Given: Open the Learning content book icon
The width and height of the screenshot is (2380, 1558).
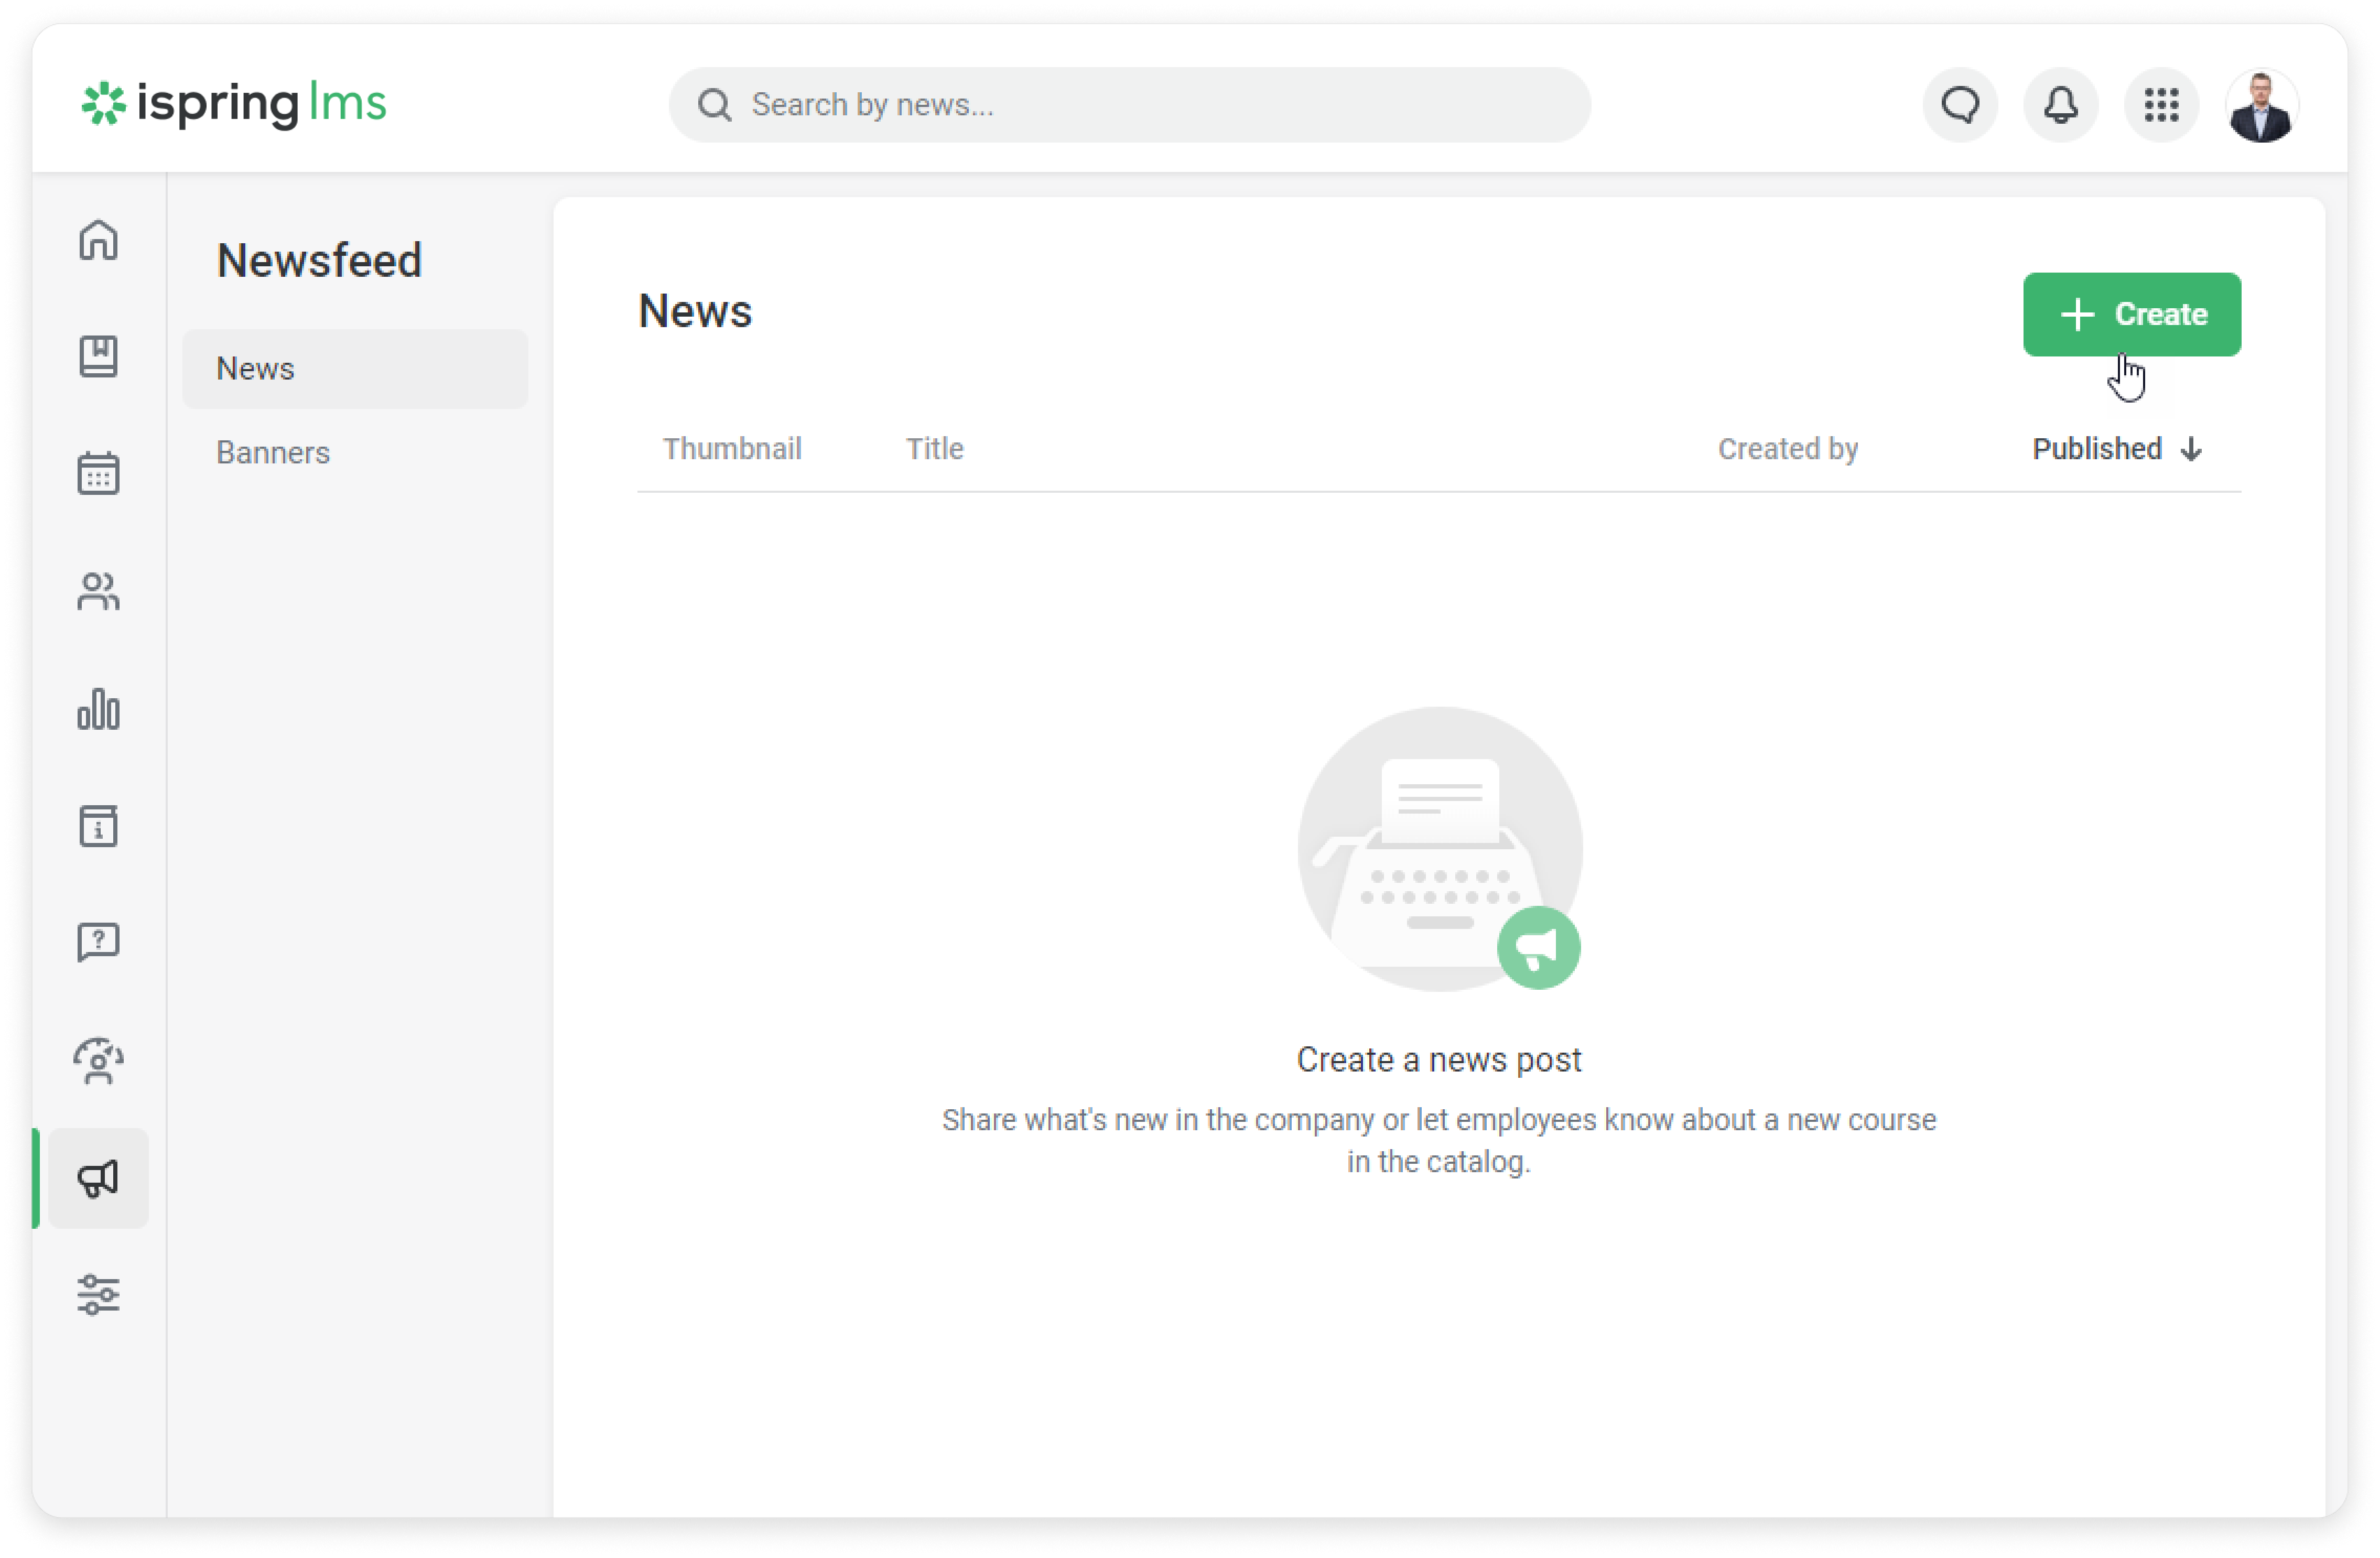Looking at the screenshot, I should 98,356.
